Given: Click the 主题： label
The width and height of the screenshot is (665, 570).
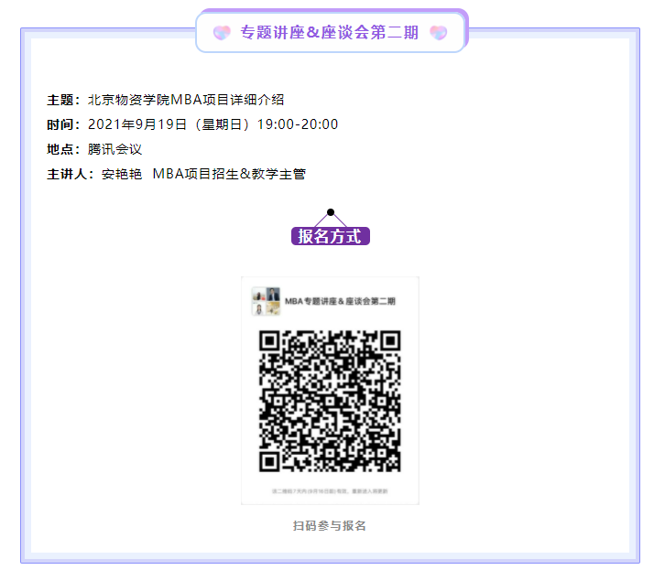Looking at the screenshot, I should click(x=63, y=100).
